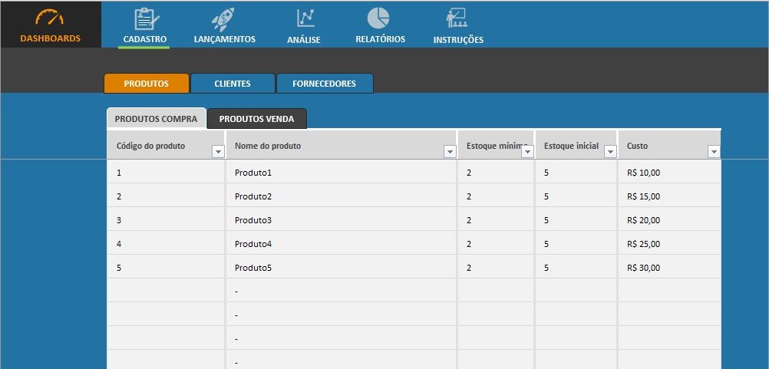Select cost cell R$ 30,00
769x369 pixels.
[669, 268]
